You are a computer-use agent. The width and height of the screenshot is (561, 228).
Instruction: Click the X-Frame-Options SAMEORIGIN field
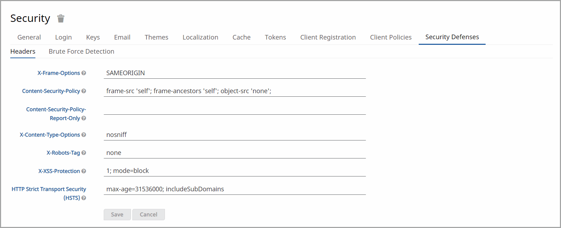235,73
